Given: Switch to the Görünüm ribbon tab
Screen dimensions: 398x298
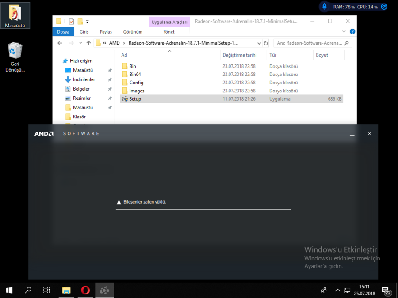Looking at the screenshot, I should point(133,32).
